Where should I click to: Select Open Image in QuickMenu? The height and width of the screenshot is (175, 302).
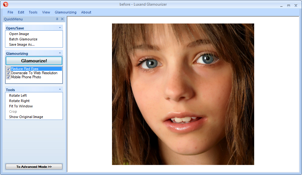(19, 34)
